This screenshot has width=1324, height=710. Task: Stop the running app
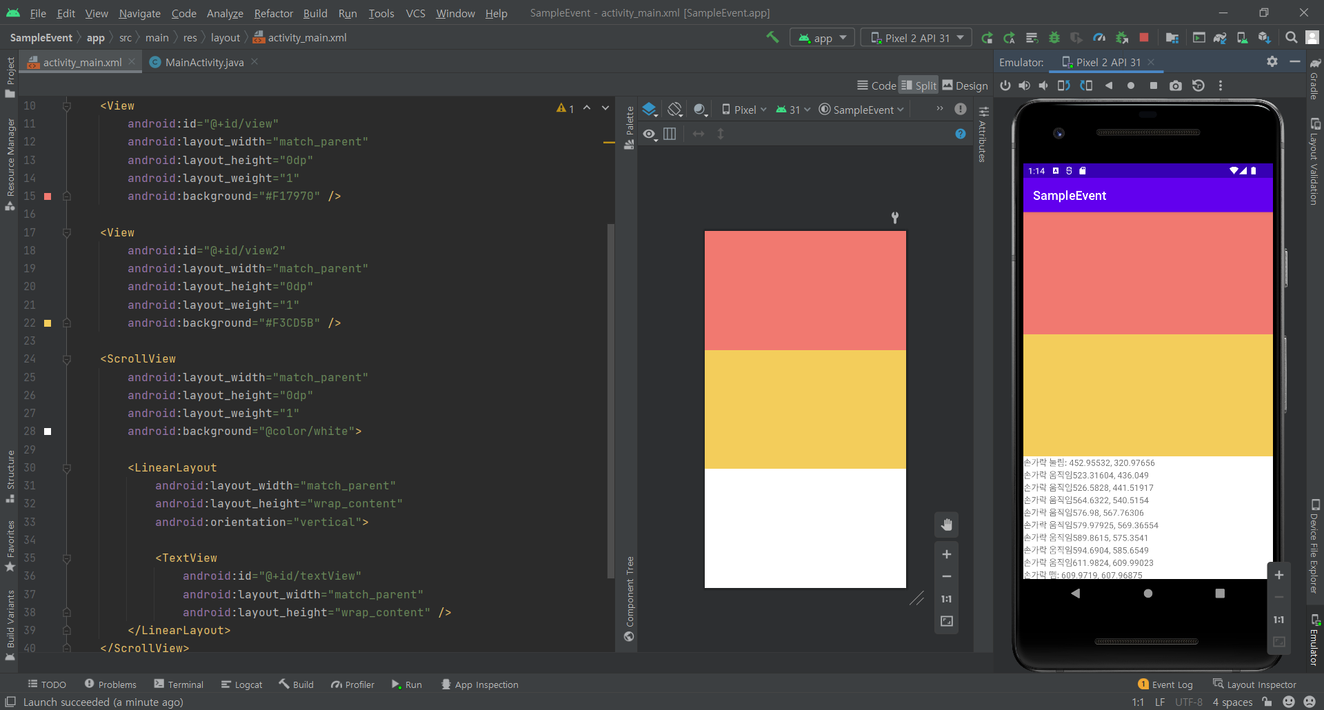(1144, 38)
